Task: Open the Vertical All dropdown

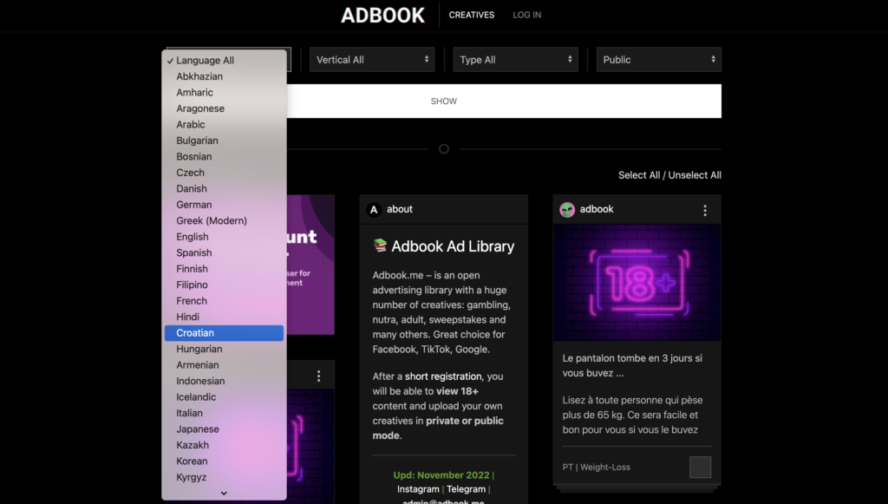Action: [372, 60]
